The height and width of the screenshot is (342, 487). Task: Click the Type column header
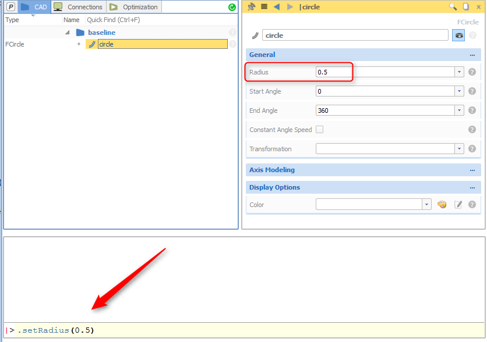click(x=12, y=20)
